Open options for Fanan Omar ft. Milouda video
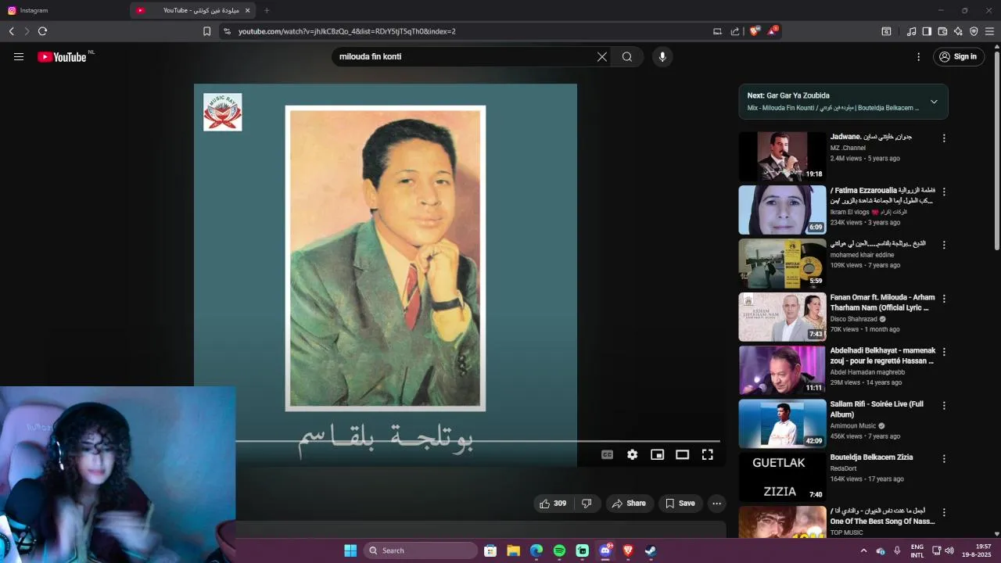Image resolution: width=1001 pixels, height=563 pixels. click(x=944, y=299)
